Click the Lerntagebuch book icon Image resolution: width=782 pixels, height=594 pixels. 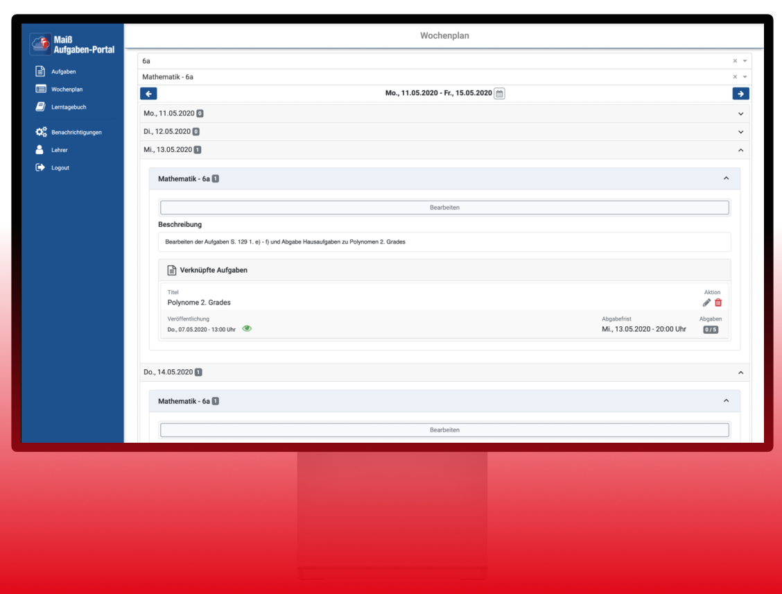coord(40,107)
